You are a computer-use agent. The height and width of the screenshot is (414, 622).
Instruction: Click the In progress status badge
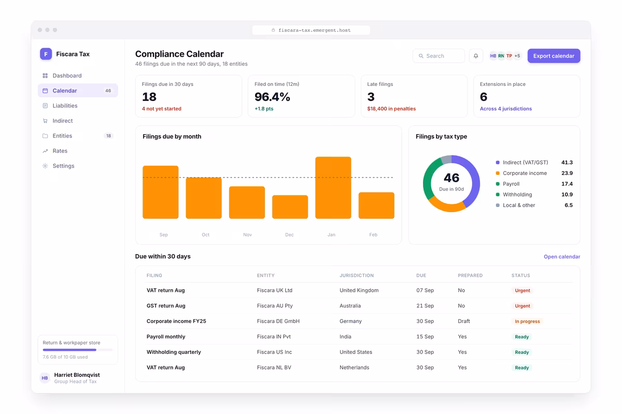coord(527,321)
